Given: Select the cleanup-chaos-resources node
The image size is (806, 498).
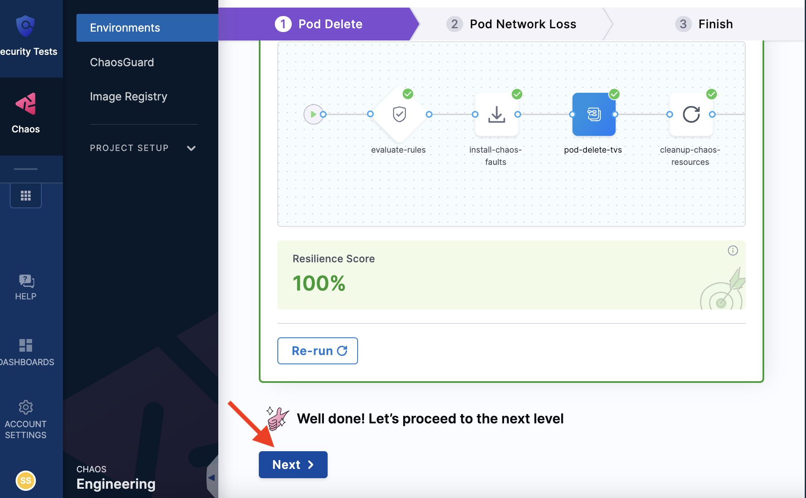Looking at the screenshot, I should pyautogui.click(x=691, y=114).
